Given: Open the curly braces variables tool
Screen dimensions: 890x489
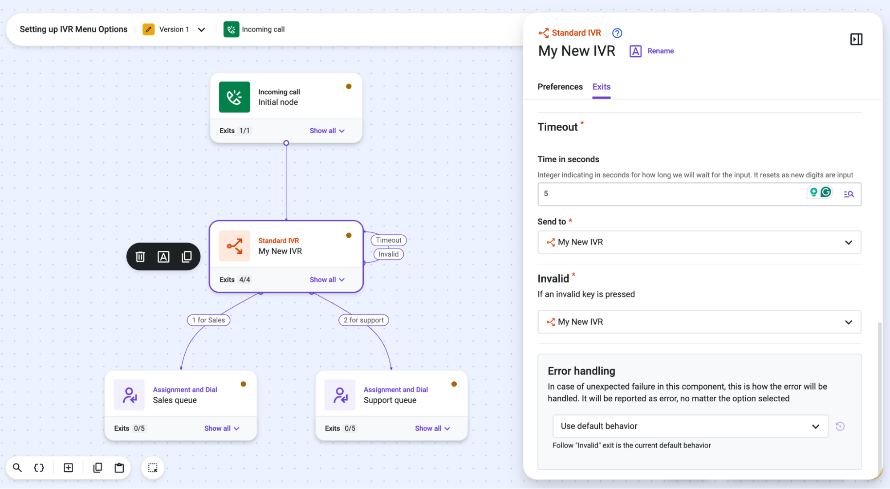Looking at the screenshot, I should coord(39,468).
